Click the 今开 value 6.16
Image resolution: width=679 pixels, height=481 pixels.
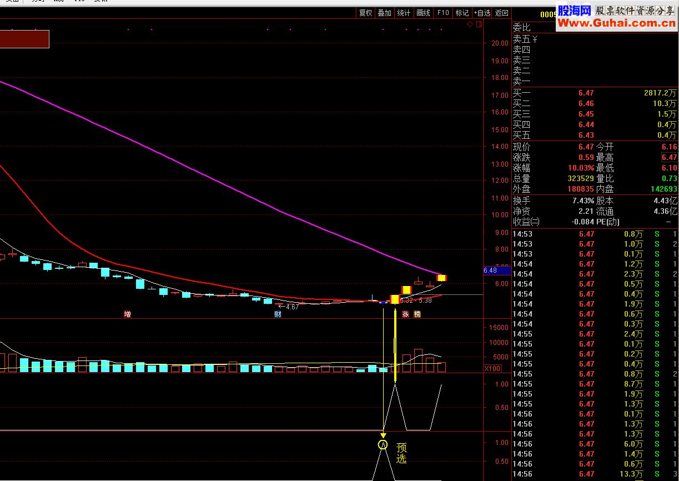(669, 147)
